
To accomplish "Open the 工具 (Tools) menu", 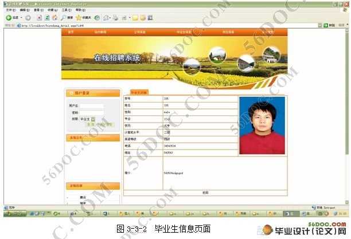I will point(64,10).
